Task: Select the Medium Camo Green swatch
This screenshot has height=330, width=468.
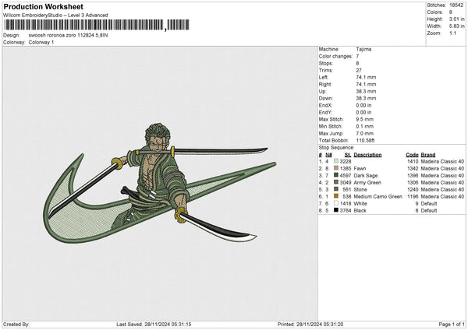Action: (335, 196)
